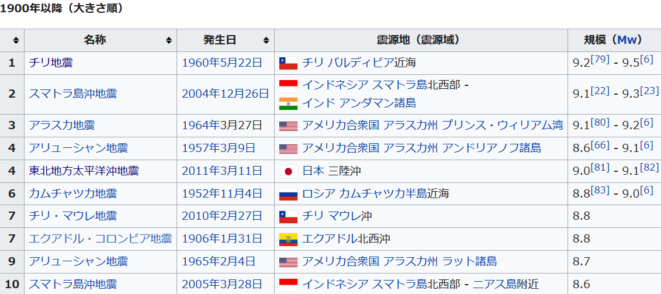Open footnote [80] in アラスカ地震 row
The width and height of the screenshot is (661, 294).
600,122
